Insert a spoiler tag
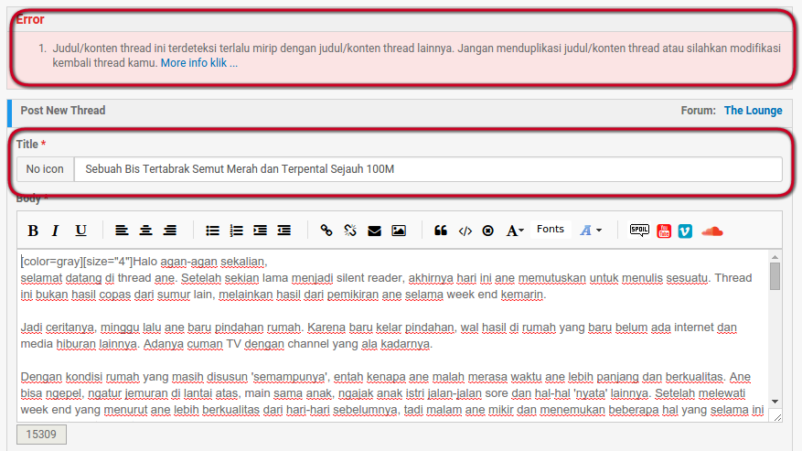 click(639, 231)
